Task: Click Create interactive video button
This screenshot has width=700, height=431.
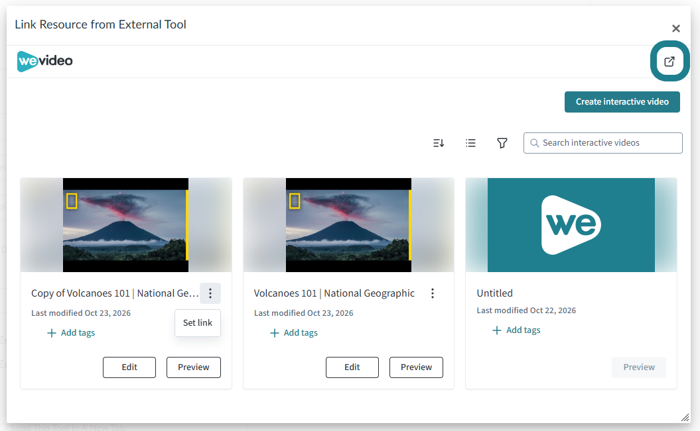Action: tap(622, 102)
